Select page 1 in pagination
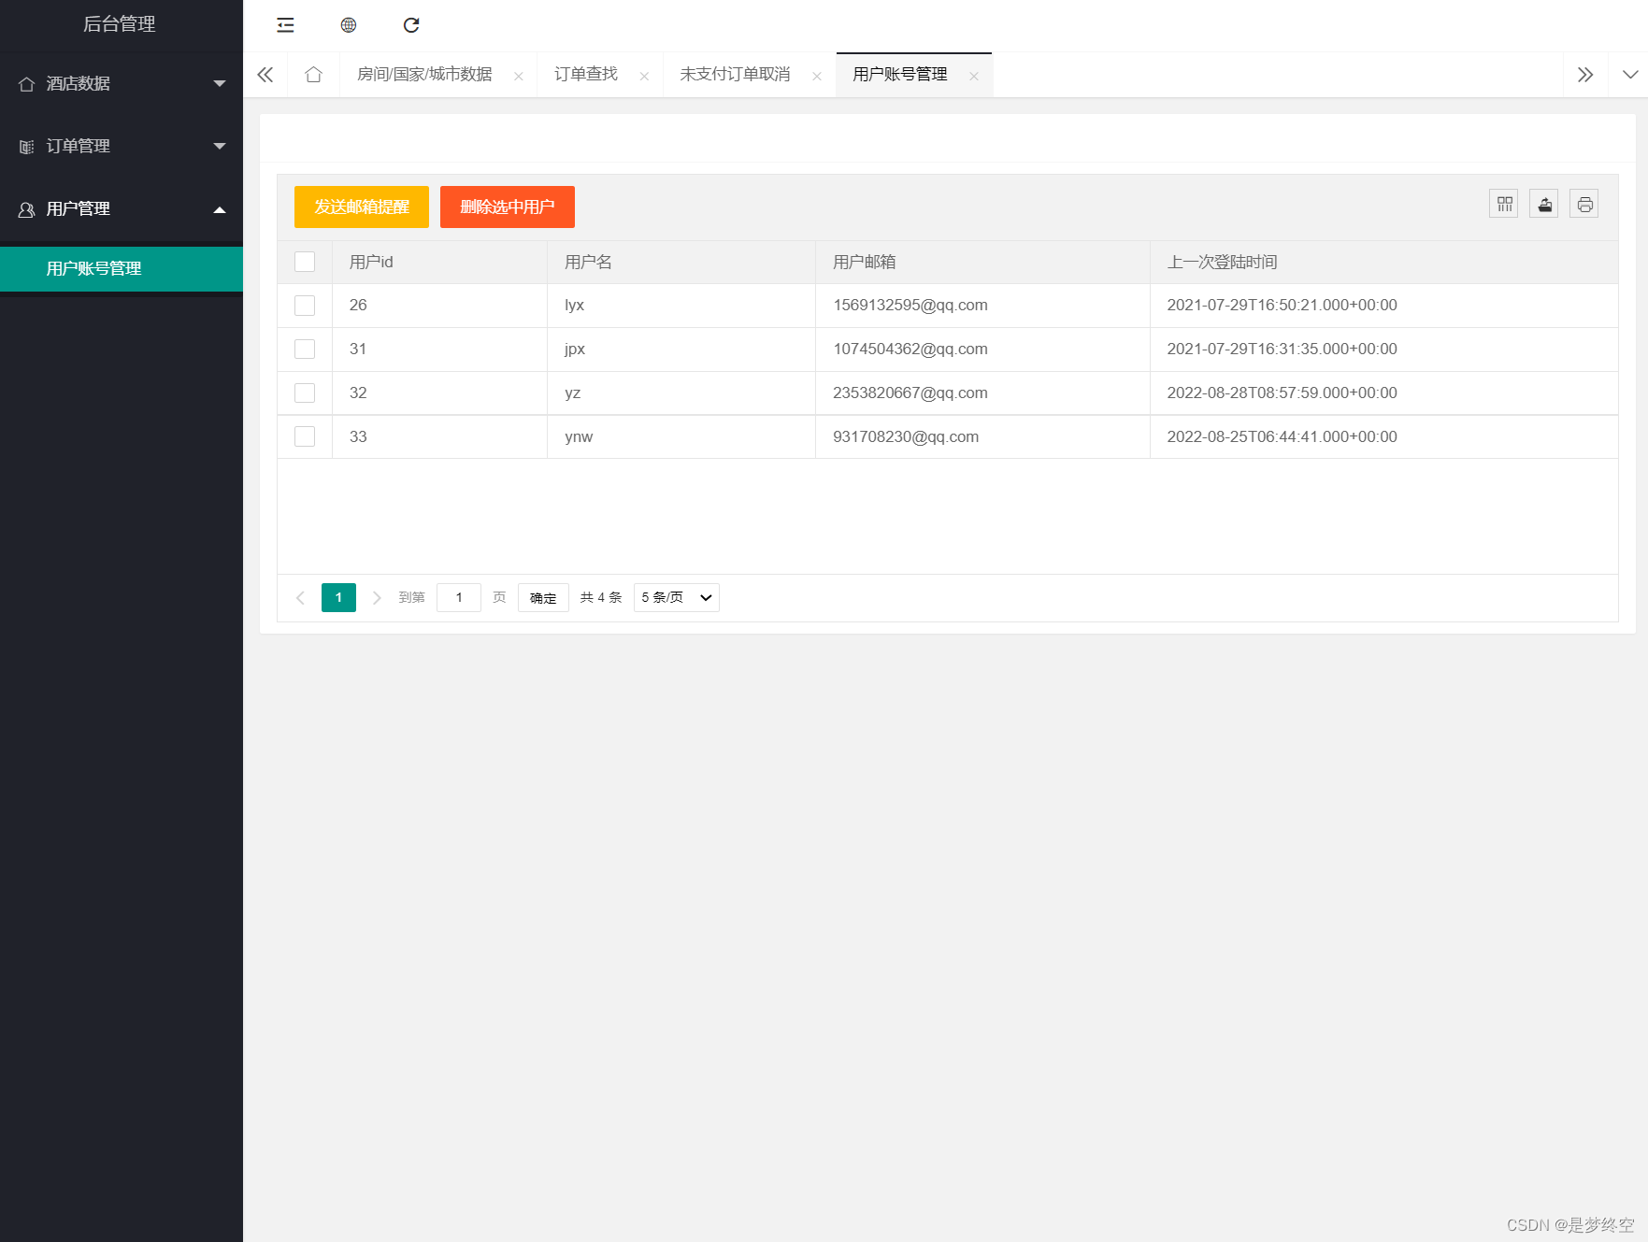This screenshot has width=1648, height=1242. 338,598
